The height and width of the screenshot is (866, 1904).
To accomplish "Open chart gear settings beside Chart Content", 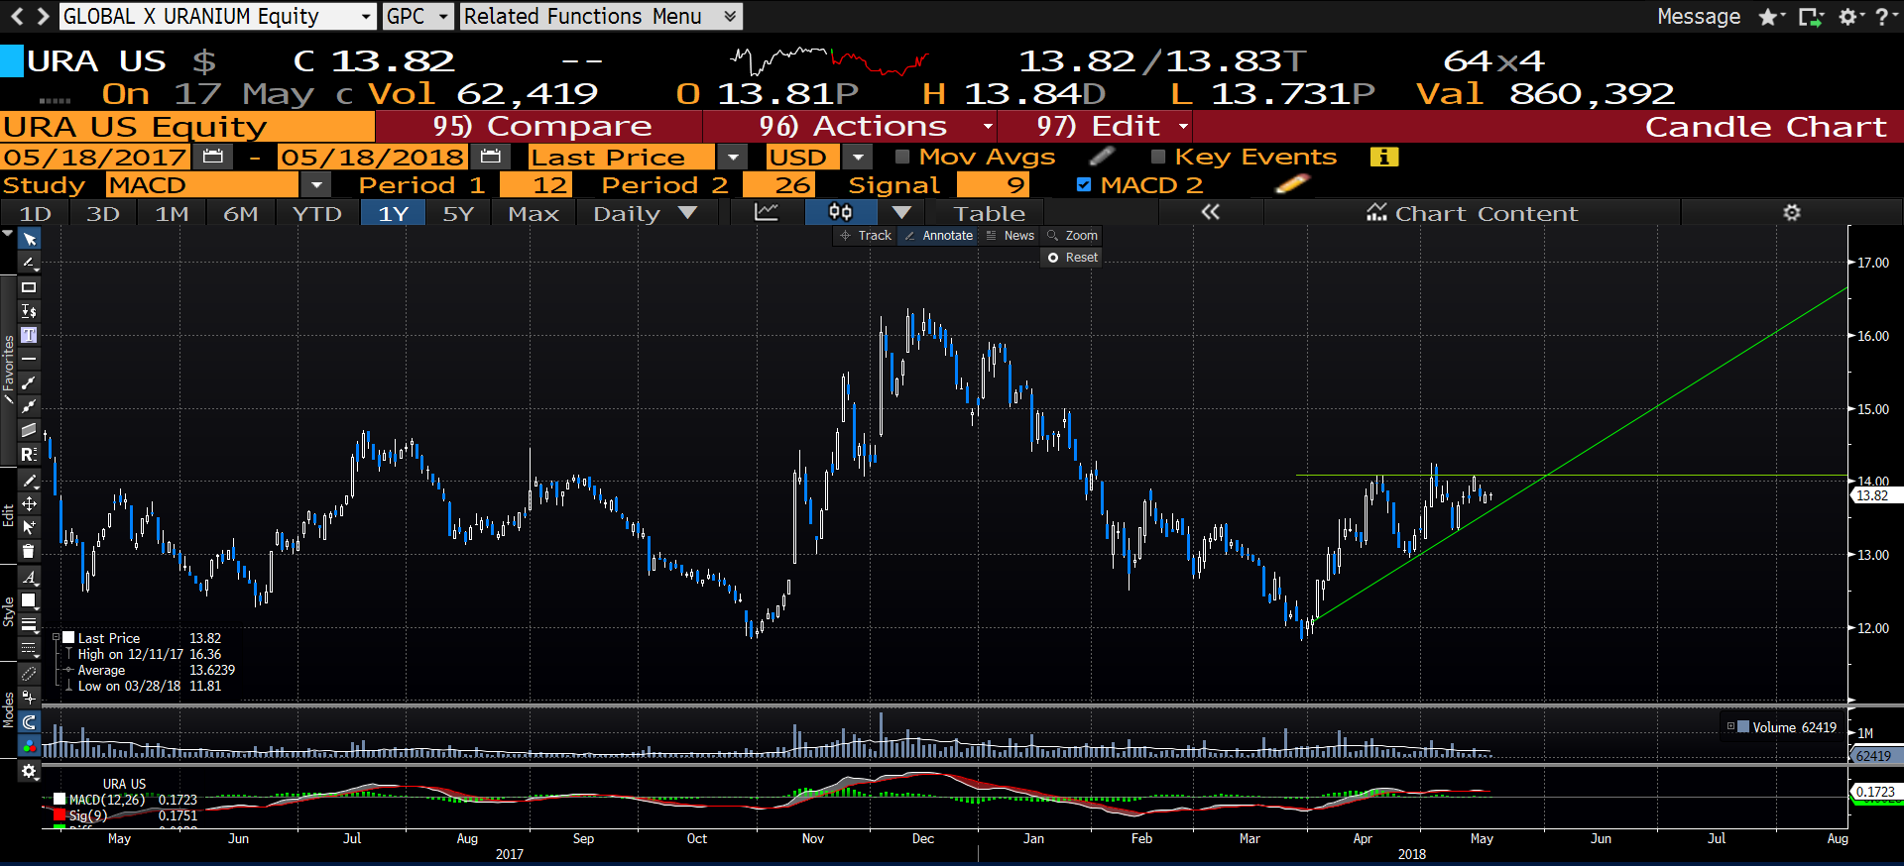I will click(1791, 212).
